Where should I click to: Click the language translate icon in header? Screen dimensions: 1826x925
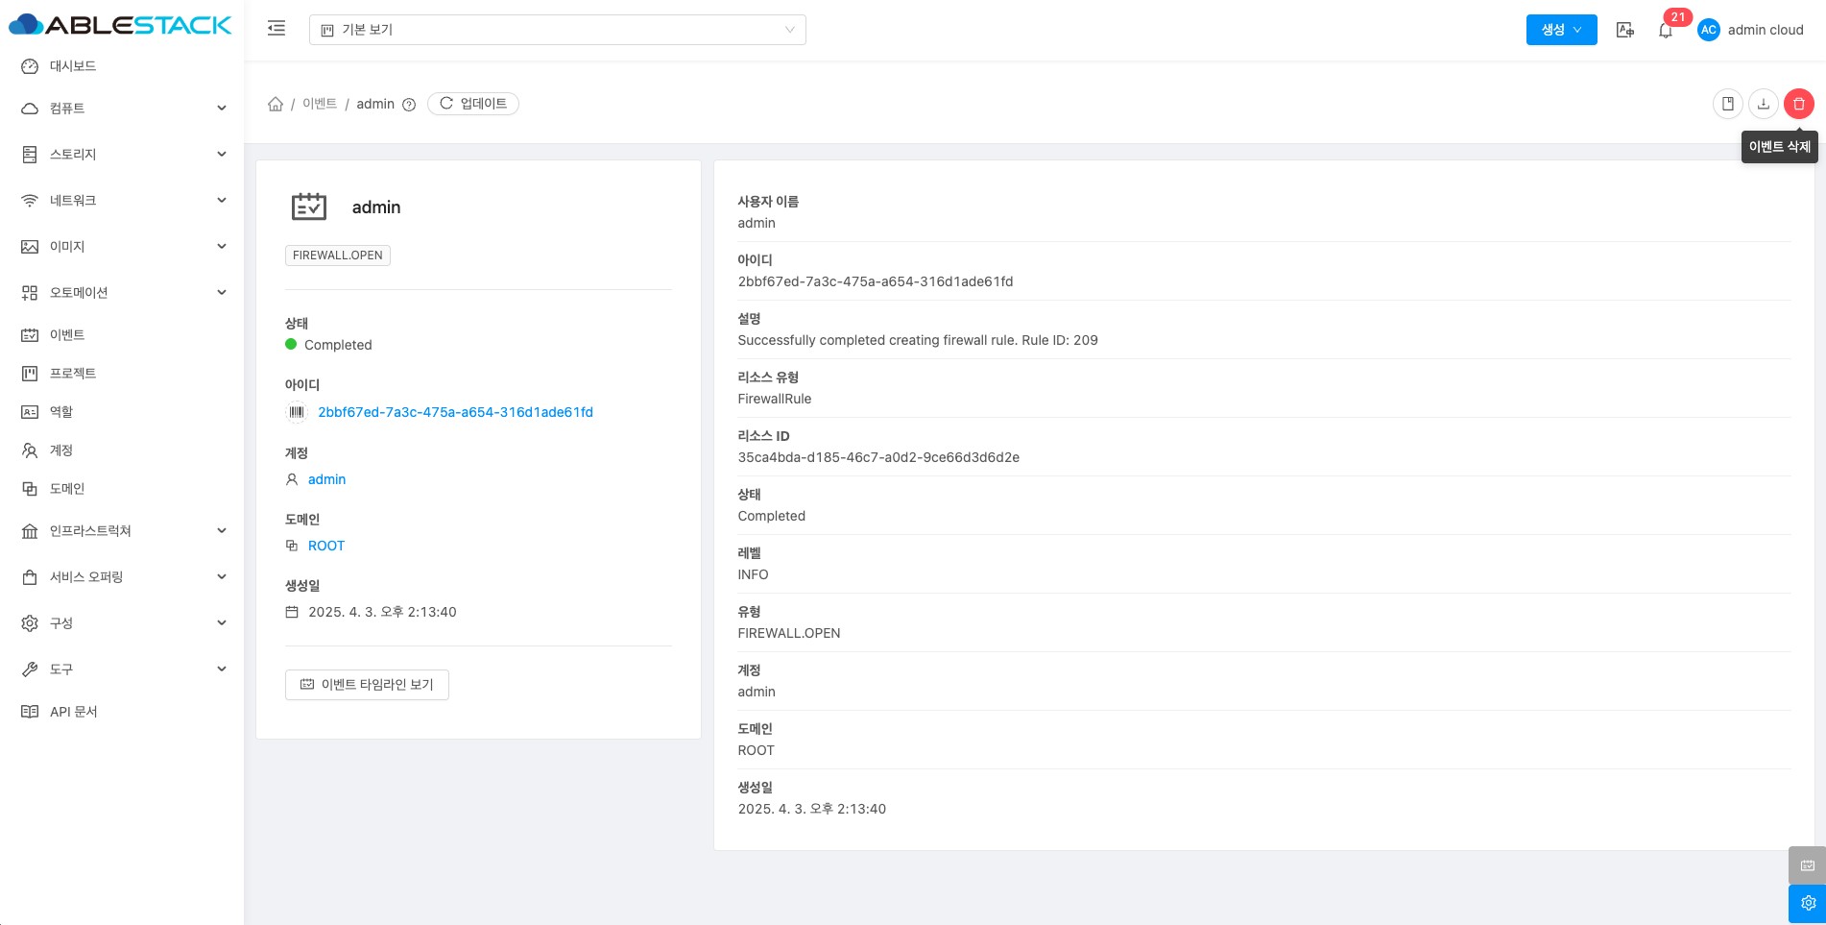click(1624, 30)
